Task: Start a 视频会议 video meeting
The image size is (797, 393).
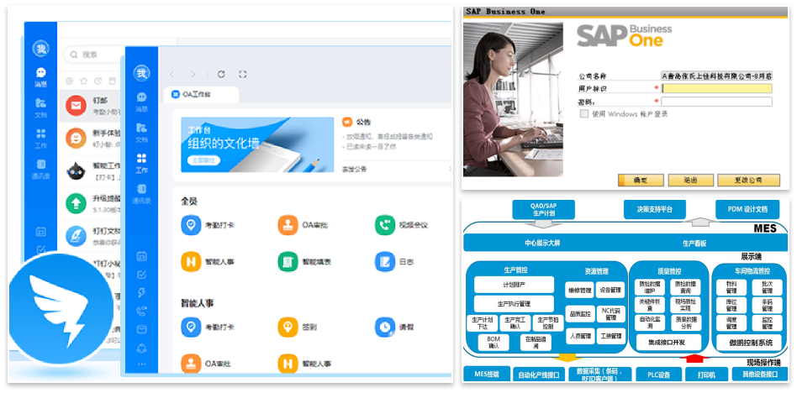Action: click(x=385, y=226)
